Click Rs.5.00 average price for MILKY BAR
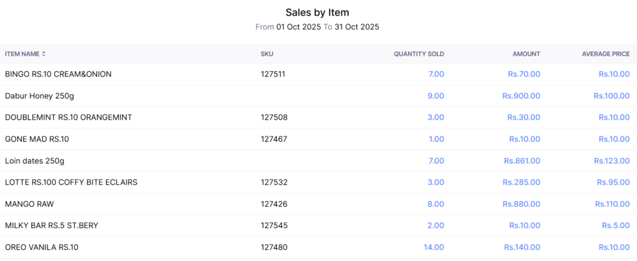Screen dimensions: 637x261 [616, 225]
